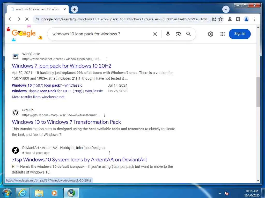This screenshot has width=265, height=198.
Task: Submit search with magnifier icon
Action: point(188,34)
